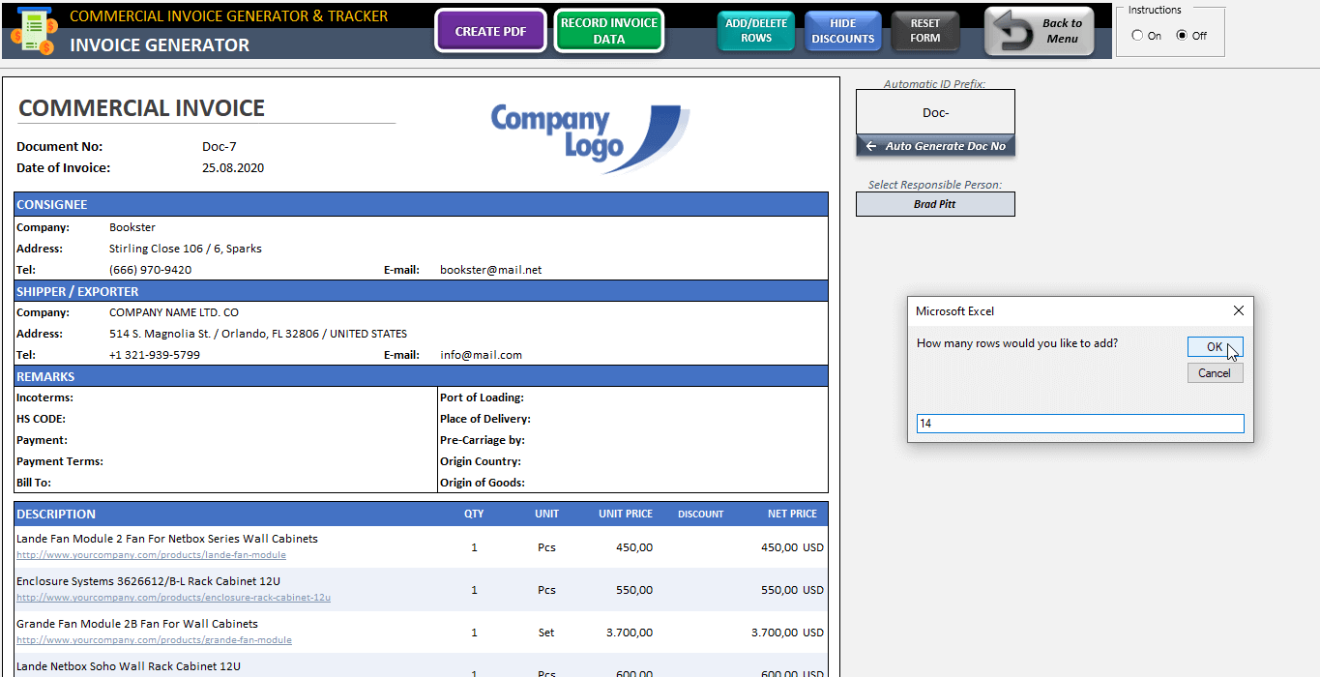The image size is (1320, 677).
Task: Cancel the add rows dialog
Action: 1215,373
